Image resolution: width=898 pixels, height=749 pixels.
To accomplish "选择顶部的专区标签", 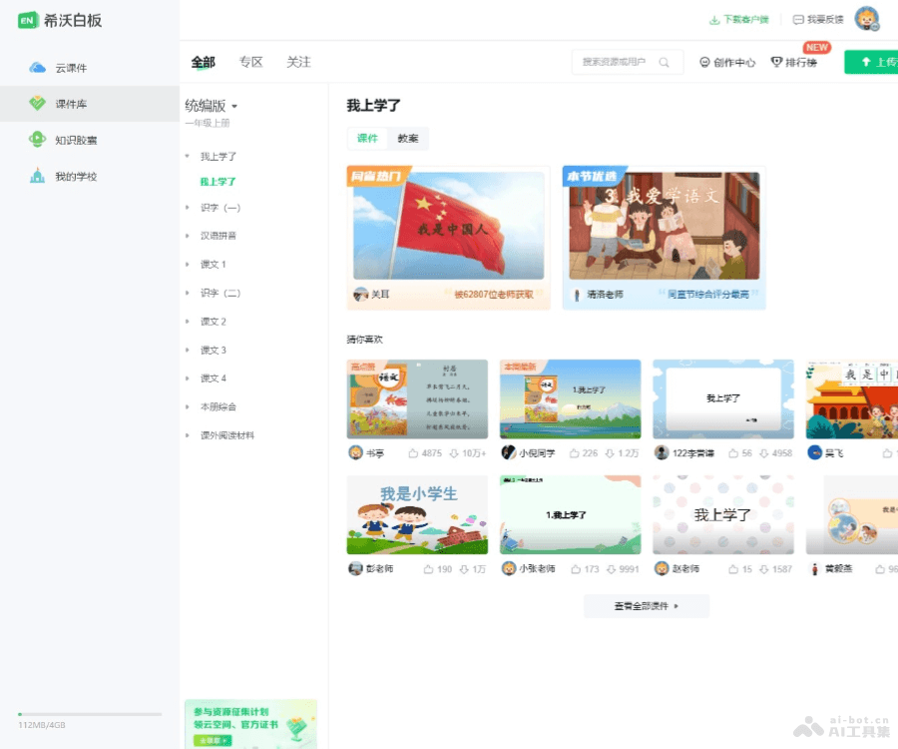I will pos(249,61).
